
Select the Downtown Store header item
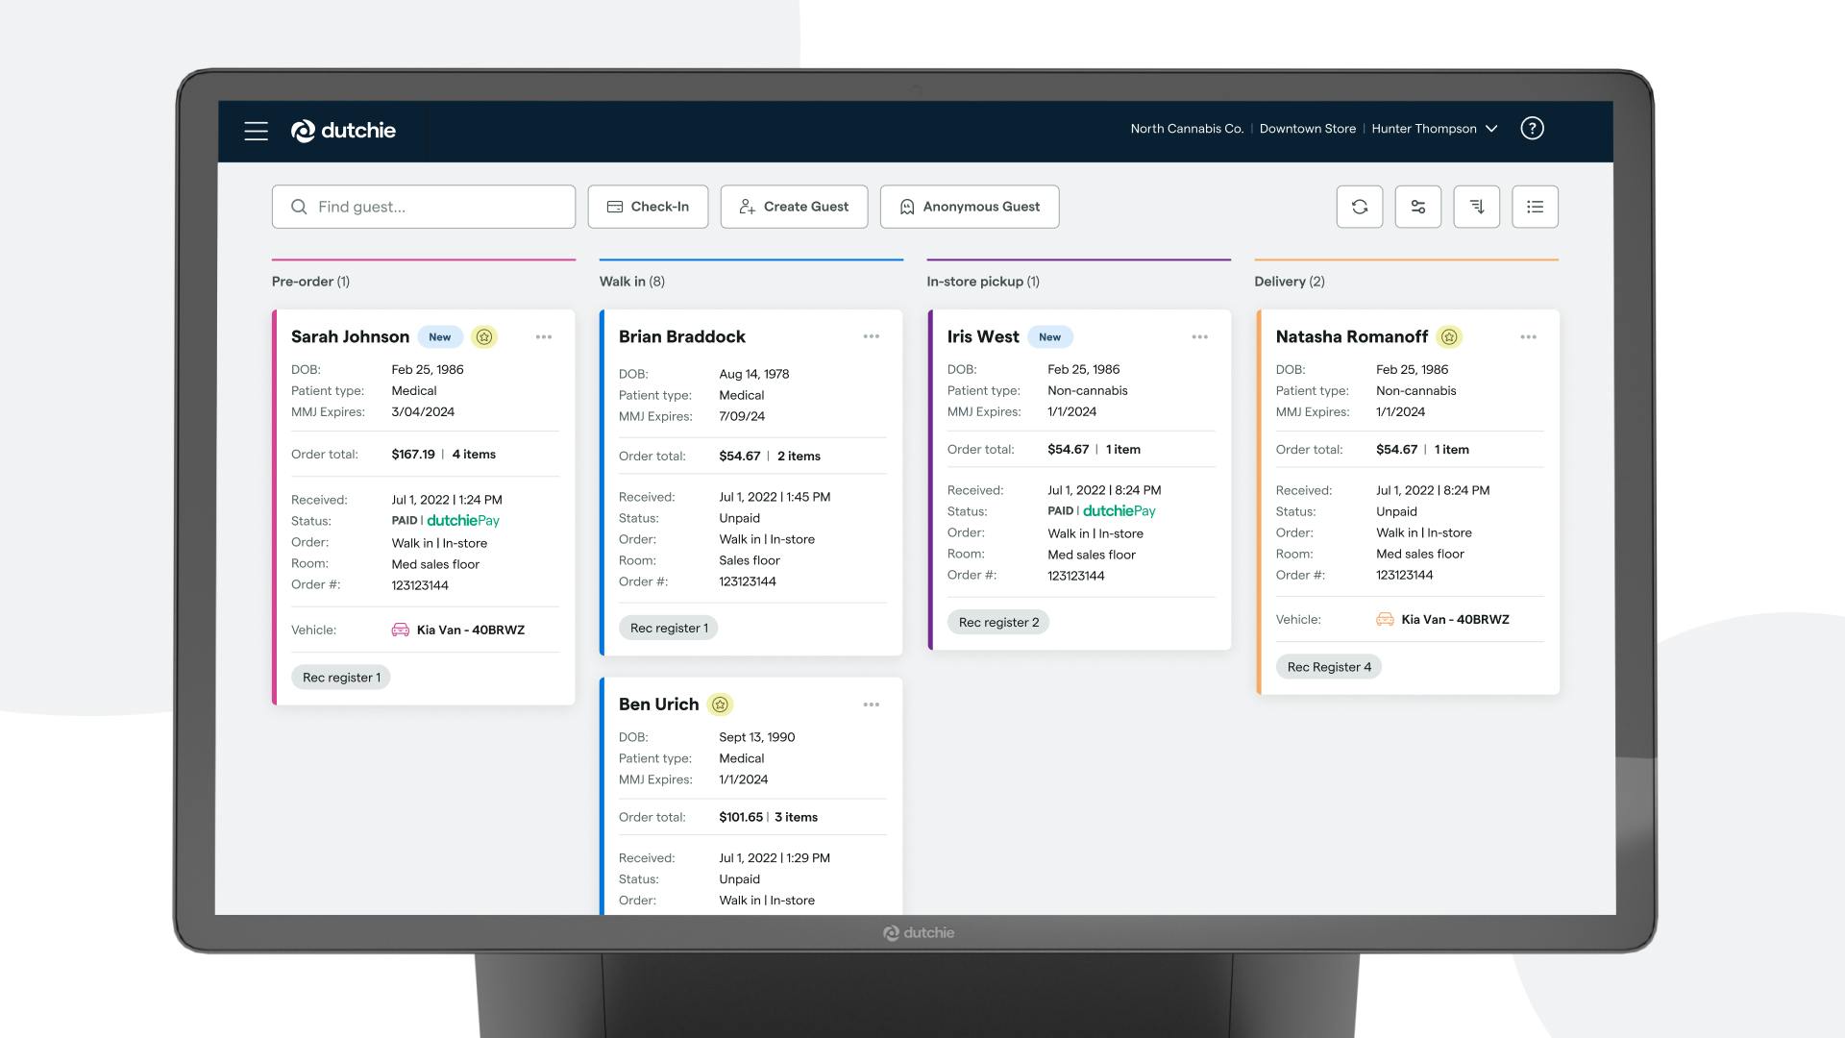1308,128
